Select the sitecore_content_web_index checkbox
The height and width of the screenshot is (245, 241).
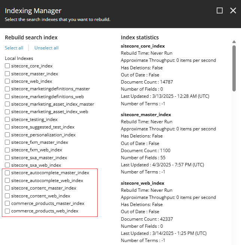(x=7, y=196)
